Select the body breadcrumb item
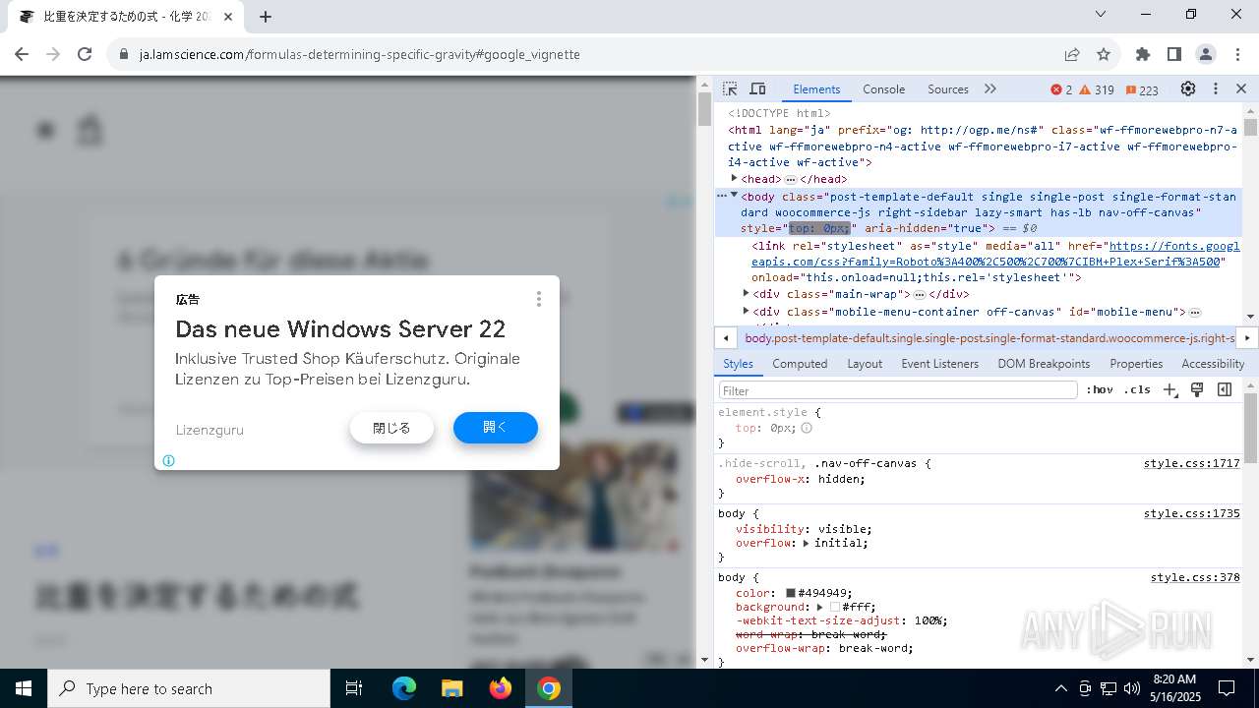Viewport: 1259px width, 708px height. coord(989,337)
